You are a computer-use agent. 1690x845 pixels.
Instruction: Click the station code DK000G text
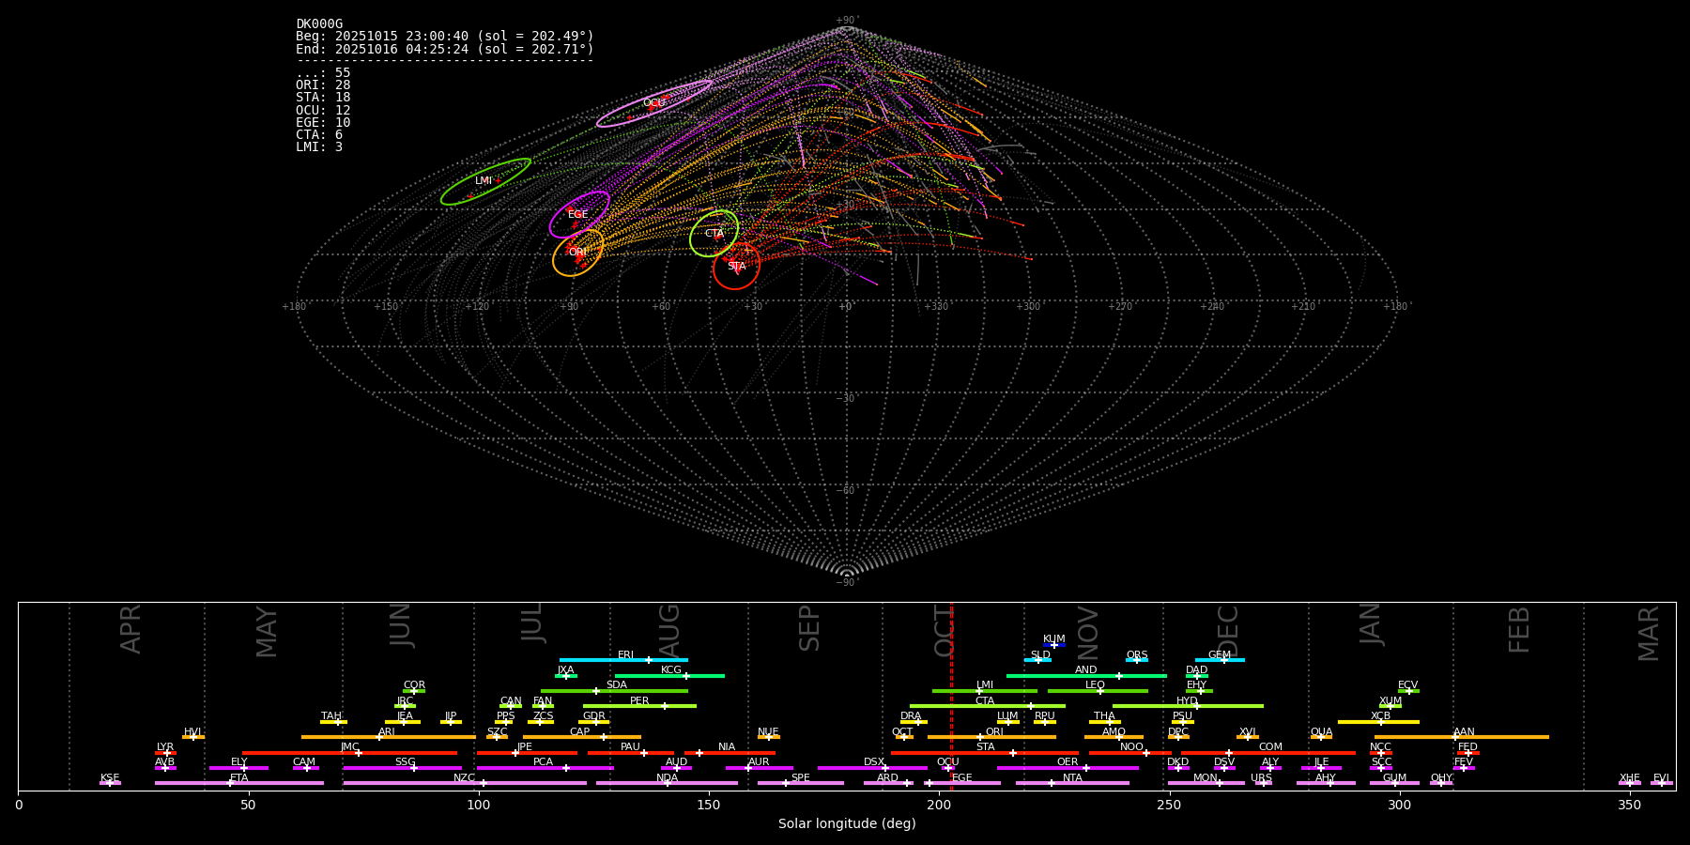319,24
